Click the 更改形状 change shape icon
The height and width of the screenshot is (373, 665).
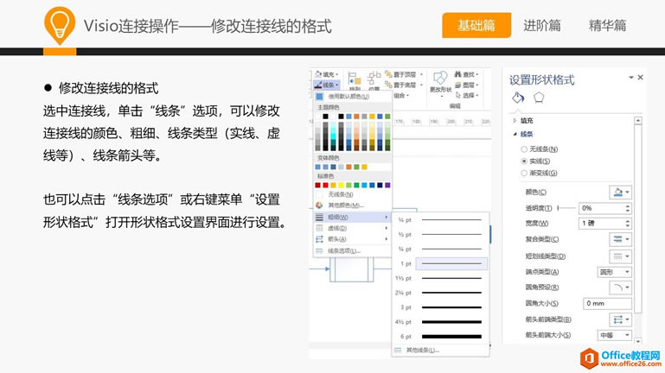click(x=440, y=81)
